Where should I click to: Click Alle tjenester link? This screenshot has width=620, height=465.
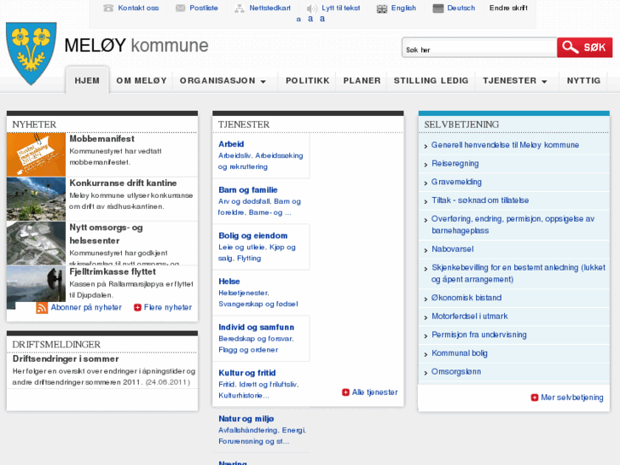click(x=374, y=392)
